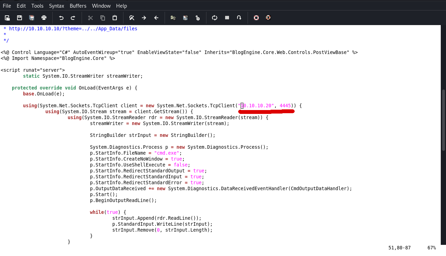Open the Edit menu

click(21, 6)
